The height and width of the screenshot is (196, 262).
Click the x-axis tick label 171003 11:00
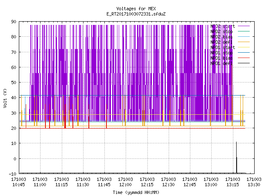point(40,182)
